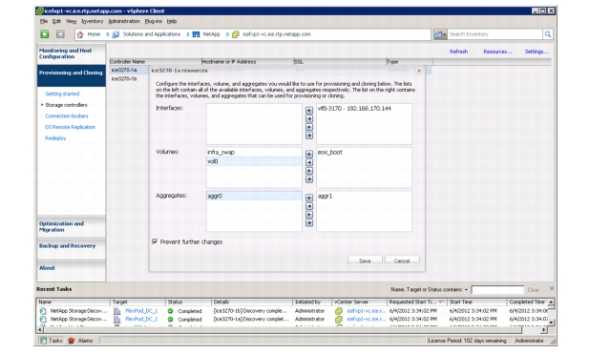The width and height of the screenshot is (611, 354).
Task: Open Getting started link
Action: [x=62, y=94]
